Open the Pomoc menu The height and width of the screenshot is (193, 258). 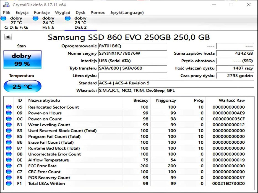pos(98,13)
